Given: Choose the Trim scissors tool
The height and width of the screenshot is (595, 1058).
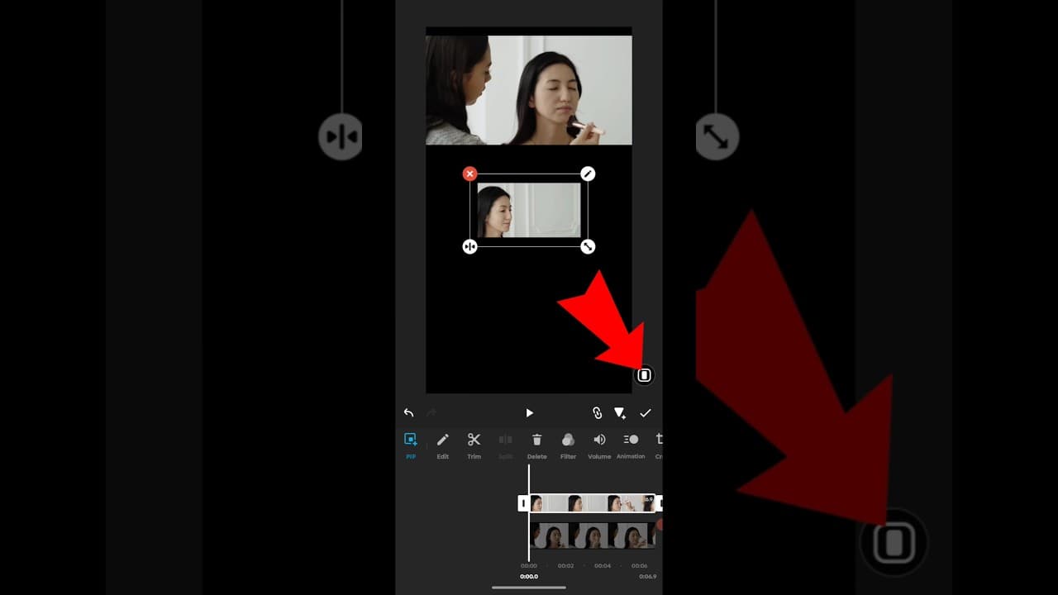Looking at the screenshot, I should click(x=474, y=445).
